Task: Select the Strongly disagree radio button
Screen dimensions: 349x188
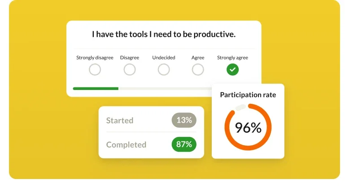Action: [x=95, y=70]
